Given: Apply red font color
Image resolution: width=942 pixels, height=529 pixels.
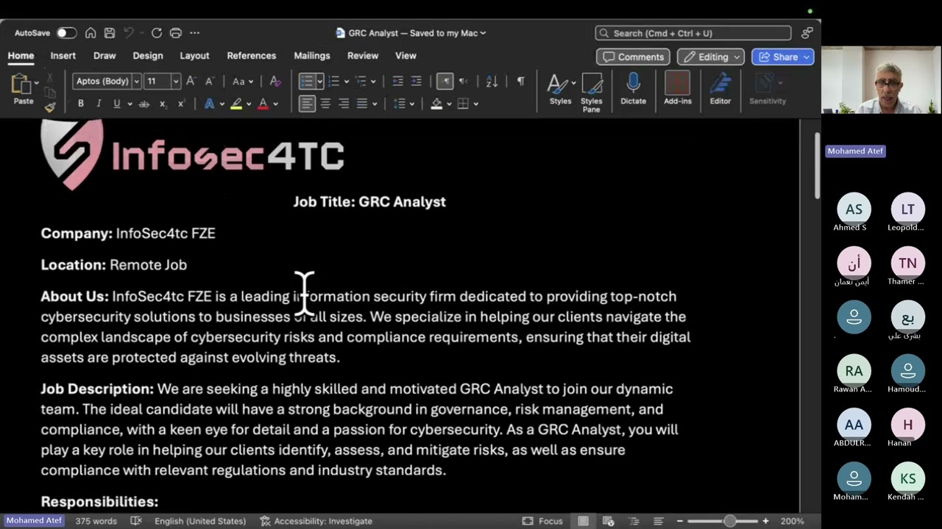Looking at the screenshot, I should coord(263,104).
